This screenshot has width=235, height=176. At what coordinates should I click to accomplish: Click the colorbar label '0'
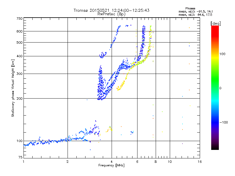(220, 88)
